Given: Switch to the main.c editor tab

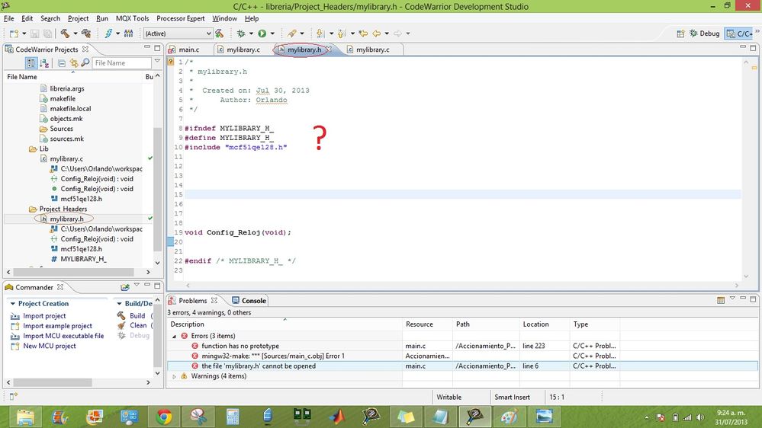Looking at the screenshot, I should [x=188, y=50].
